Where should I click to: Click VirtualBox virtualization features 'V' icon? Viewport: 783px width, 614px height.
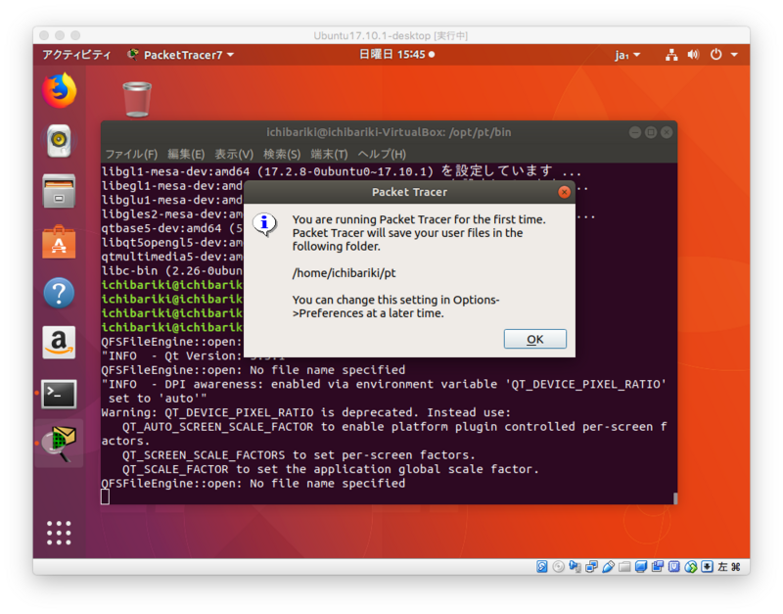(x=673, y=567)
